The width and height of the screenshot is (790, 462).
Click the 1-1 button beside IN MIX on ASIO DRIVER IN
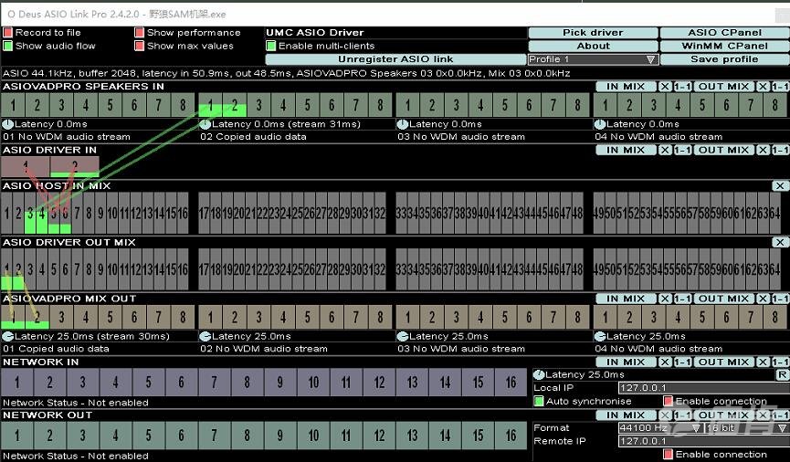click(x=682, y=150)
